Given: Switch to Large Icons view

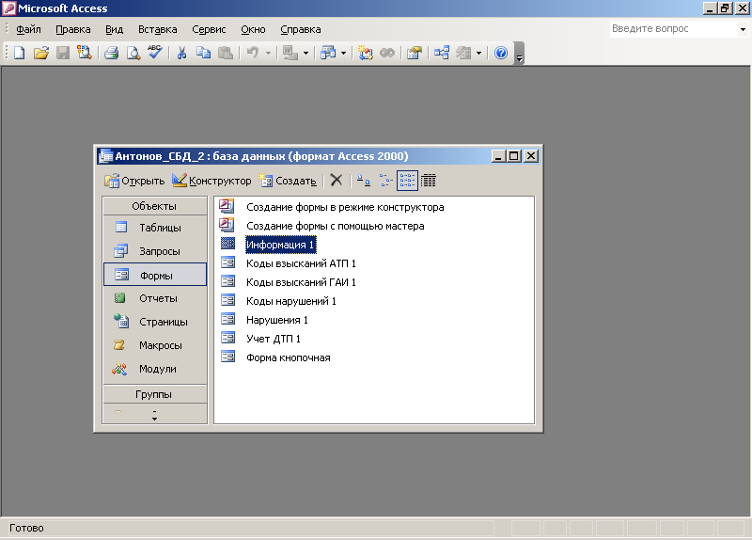Looking at the screenshot, I should (x=364, y=181).
